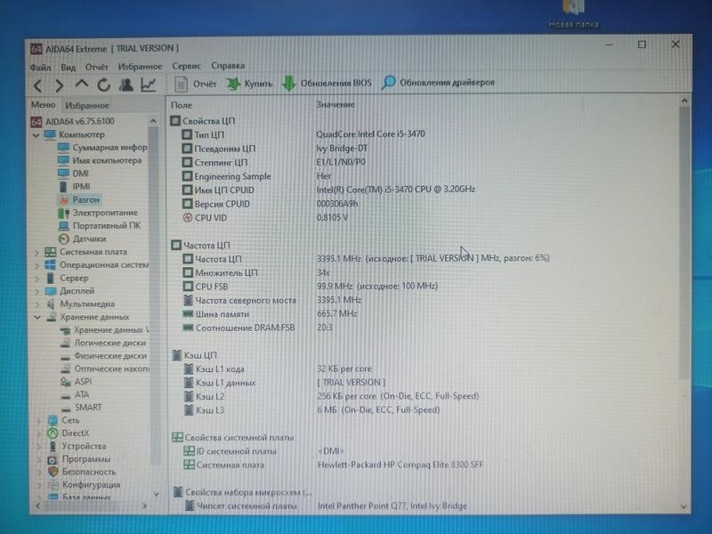
Task: Select Датчики in the tree
Action: (x=82, y=239)
